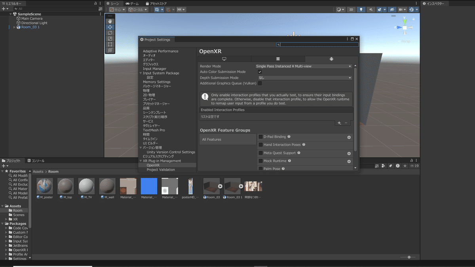The height and width of the screenshot is (267, 475).
Task: Toggle grid snapping icon in Scene toolbar
Action: (x=157, y=9)
